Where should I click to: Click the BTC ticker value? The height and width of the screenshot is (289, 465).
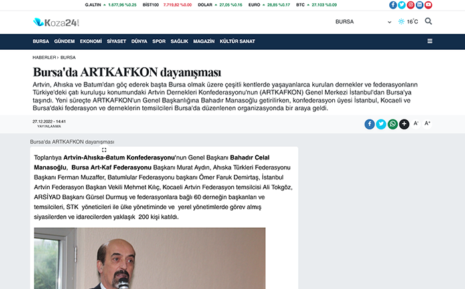point(324,5)
